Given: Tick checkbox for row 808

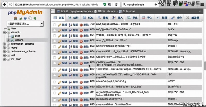Looking at the screenshot, I should coord(55,75).
